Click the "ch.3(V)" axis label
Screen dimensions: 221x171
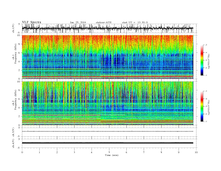[13, 132]
